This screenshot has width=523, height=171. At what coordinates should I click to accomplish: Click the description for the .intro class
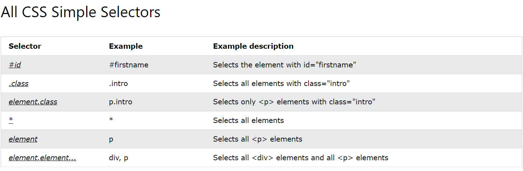pyautogui.click(x=281, y=84)
